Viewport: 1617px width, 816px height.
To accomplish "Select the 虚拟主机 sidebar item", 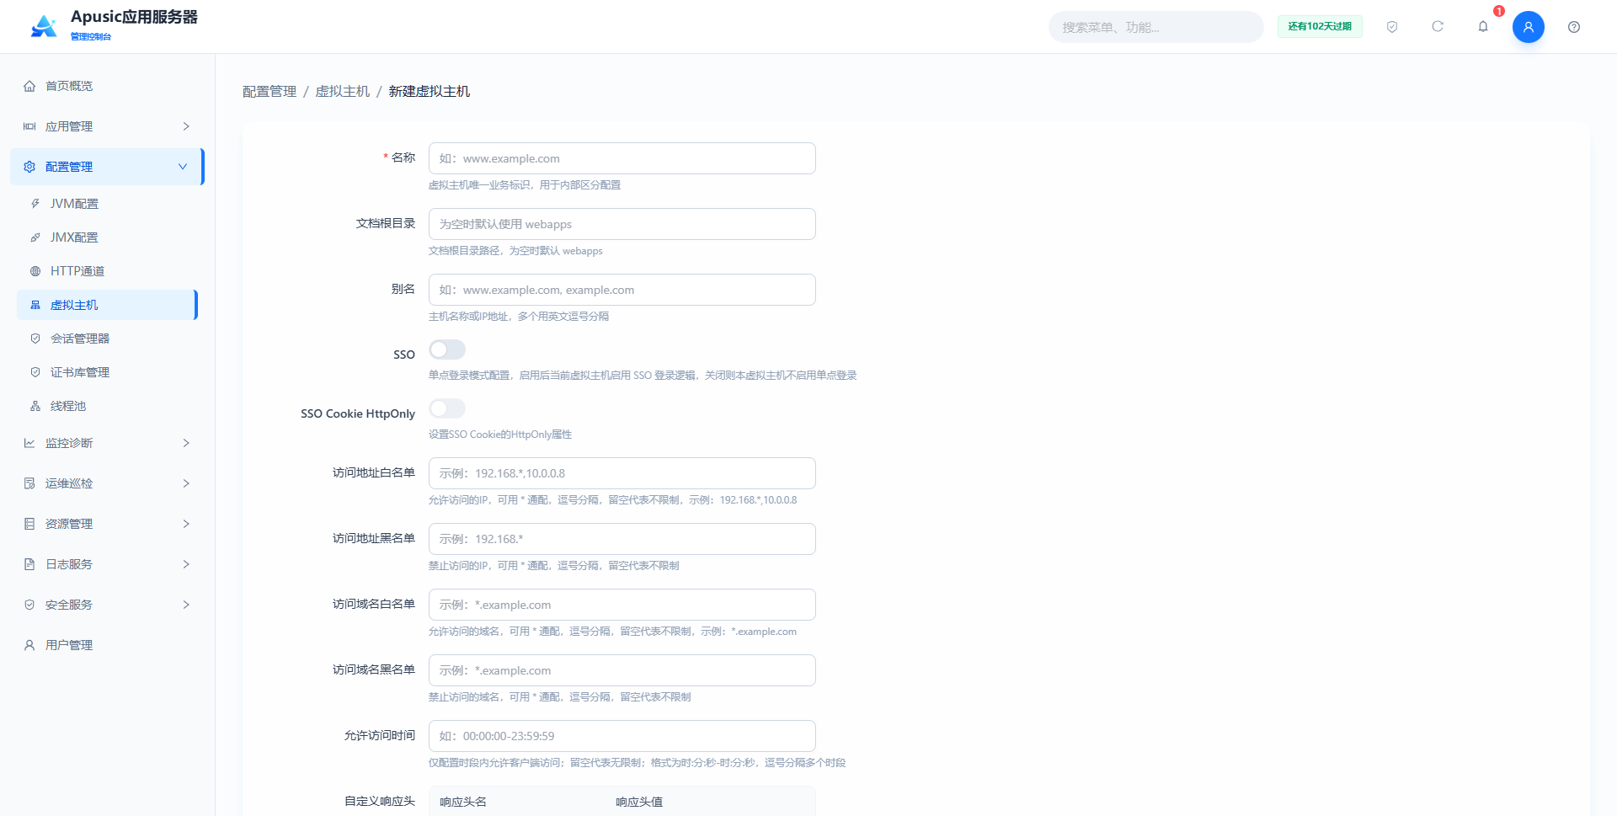I will (x=107, y=305).
